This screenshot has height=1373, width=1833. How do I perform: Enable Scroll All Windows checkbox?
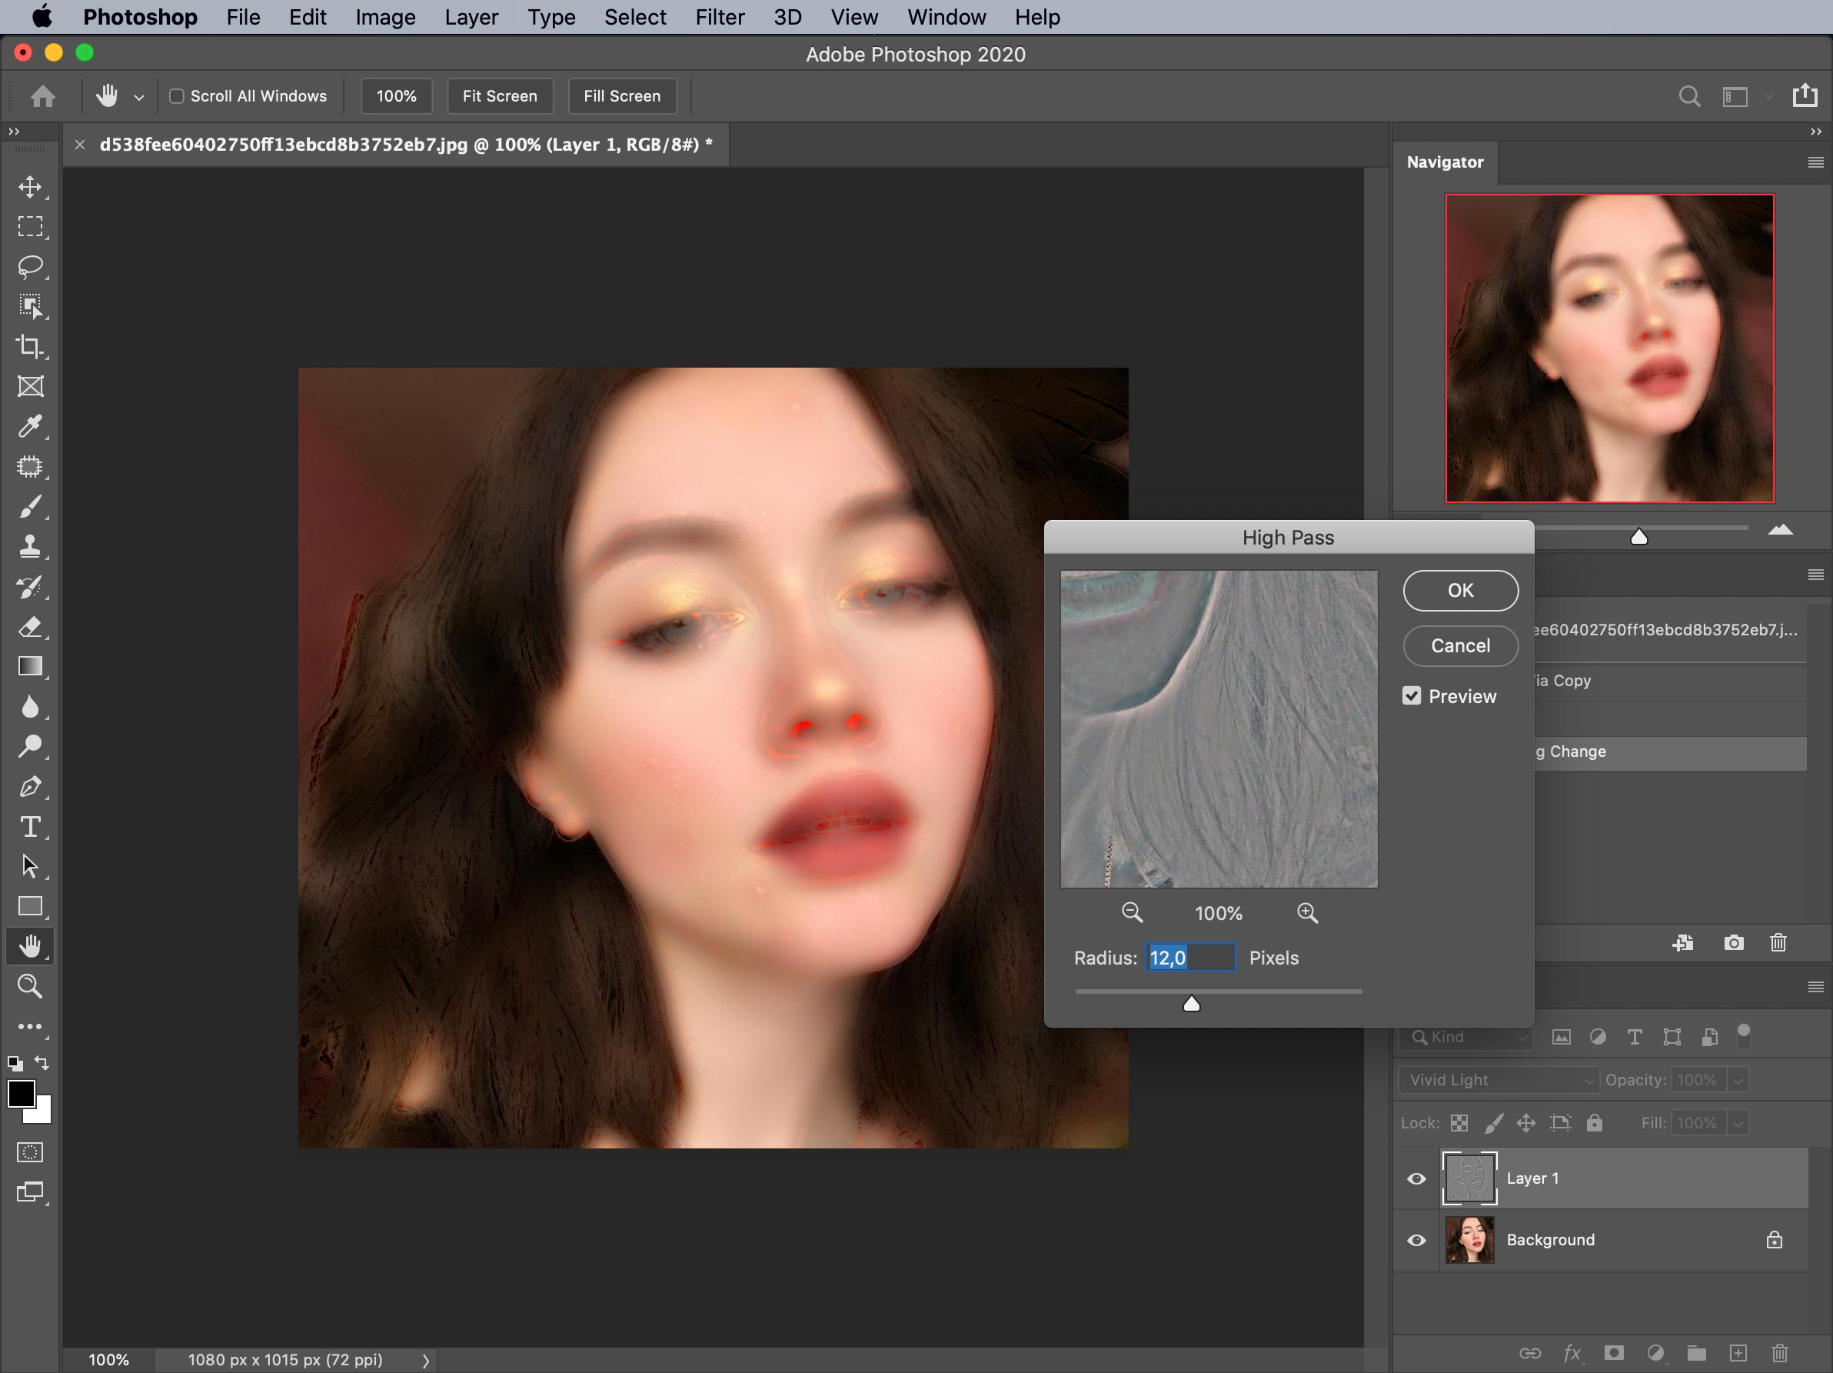click(177, 96)
